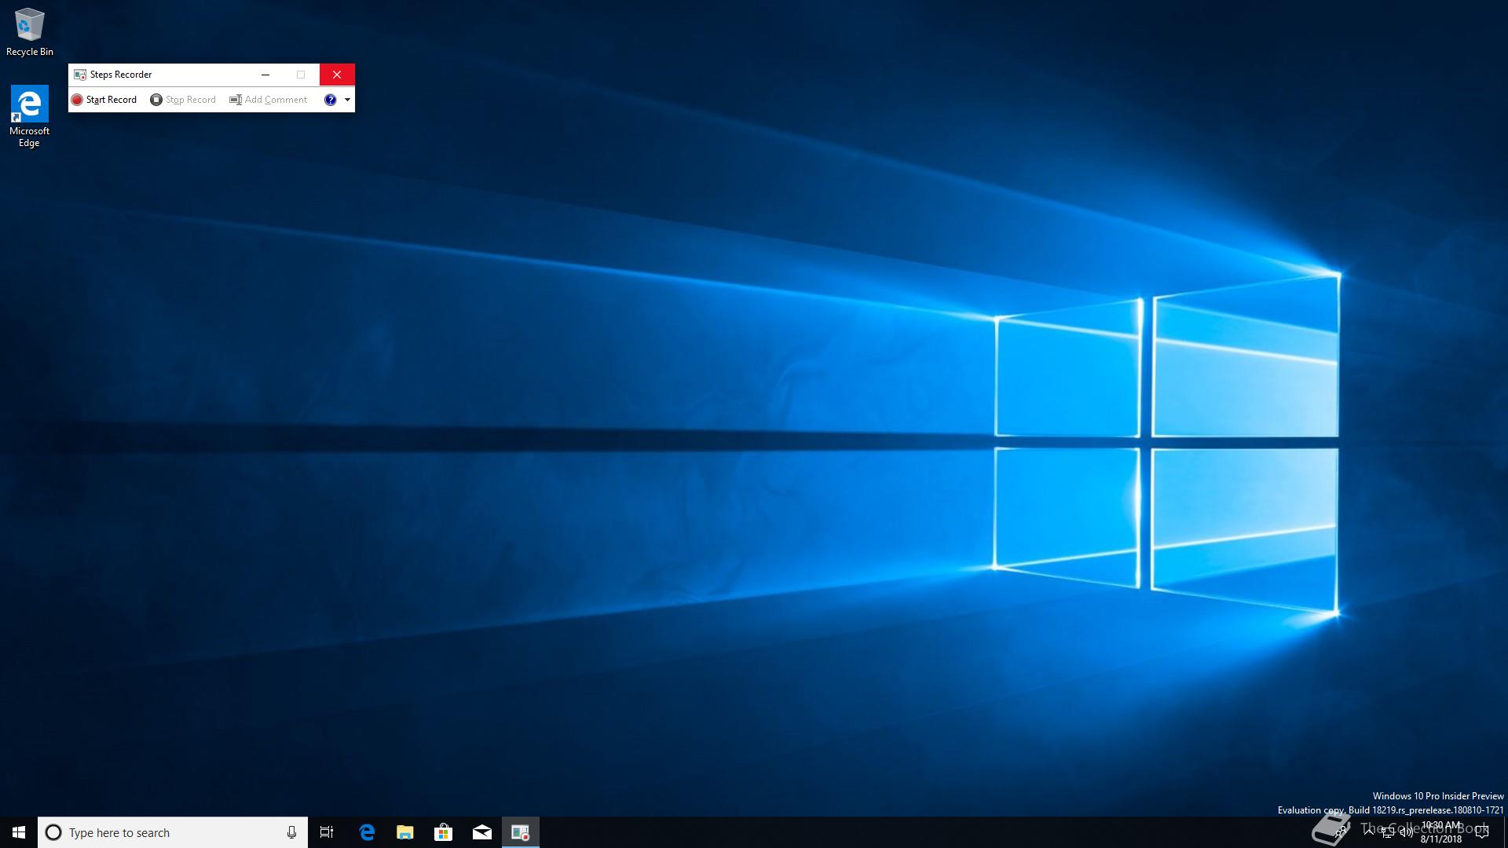Open the Action Center notifications
The height and width of the screenshot is (848, 1508).
[1482, 832]
